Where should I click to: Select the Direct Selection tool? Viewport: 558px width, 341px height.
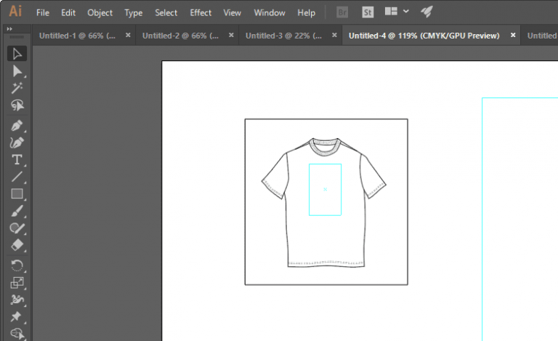17,71
